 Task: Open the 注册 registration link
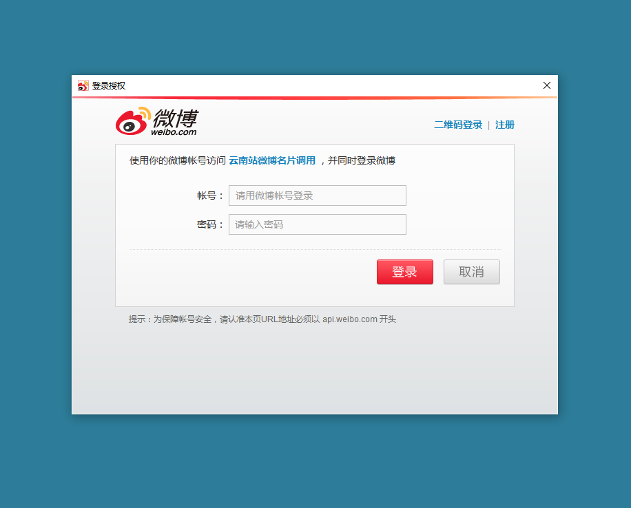click(505, 125)
